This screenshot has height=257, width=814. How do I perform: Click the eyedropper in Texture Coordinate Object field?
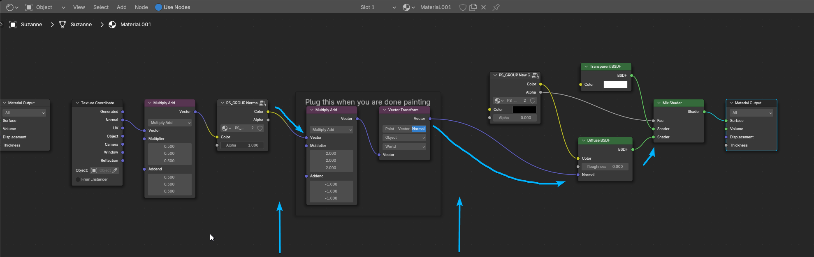(x=115, y=170)
